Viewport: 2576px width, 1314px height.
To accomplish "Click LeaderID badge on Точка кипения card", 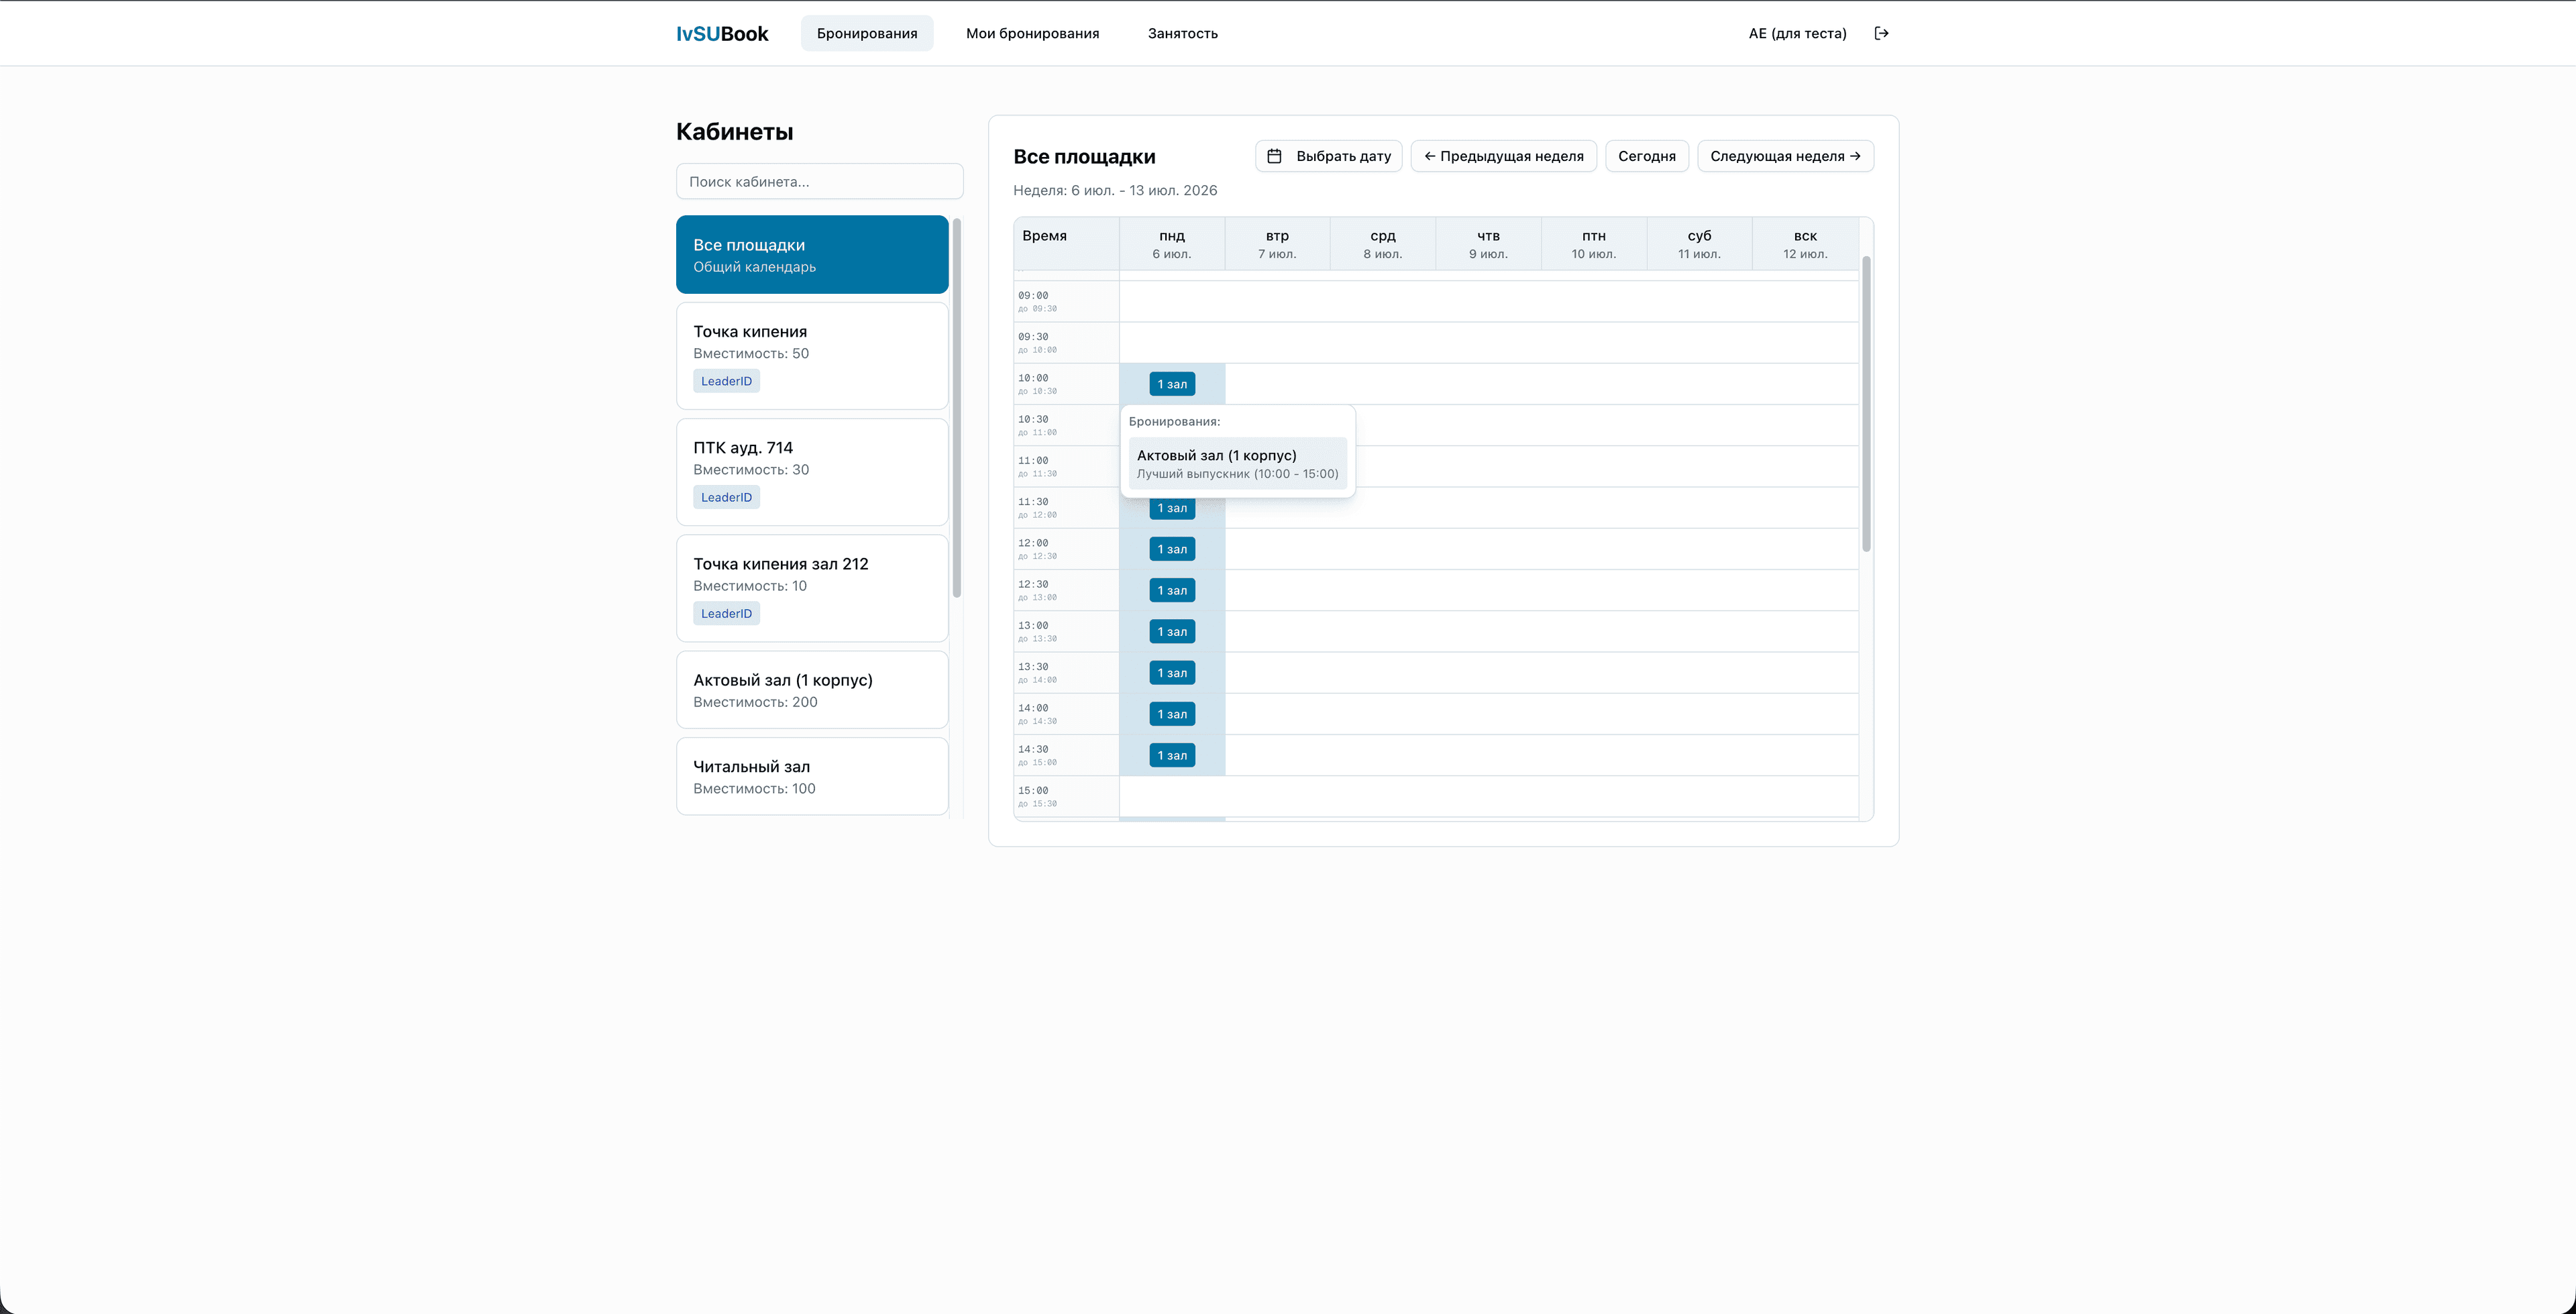I will point(726,381).
